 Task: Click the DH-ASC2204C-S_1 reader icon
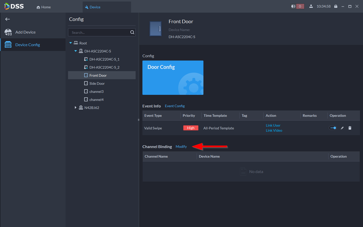[x=86, y=59]
